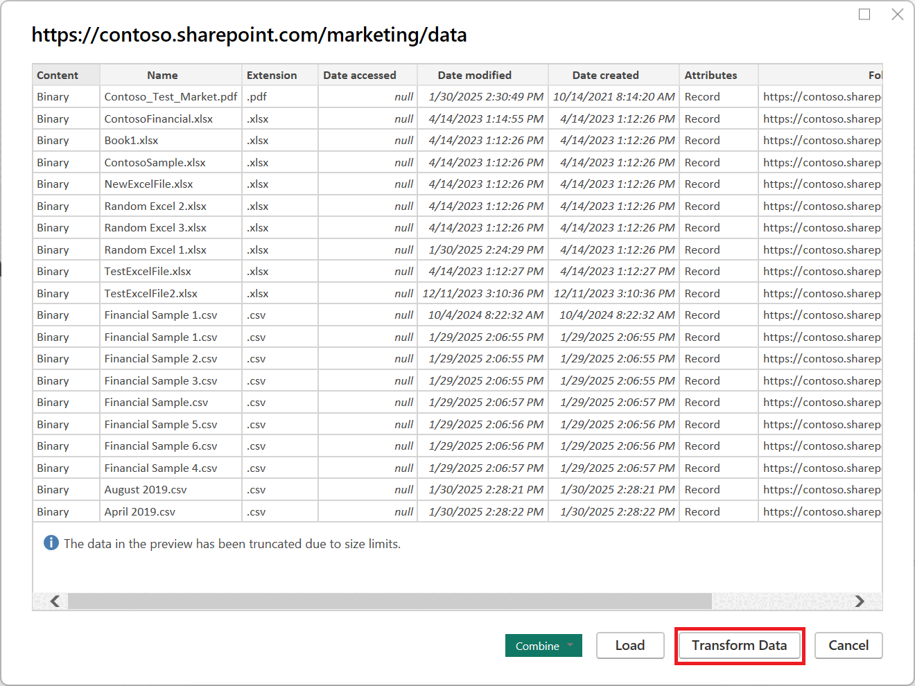Click the Financial Sample 2.csv cell

pos(171,359)
